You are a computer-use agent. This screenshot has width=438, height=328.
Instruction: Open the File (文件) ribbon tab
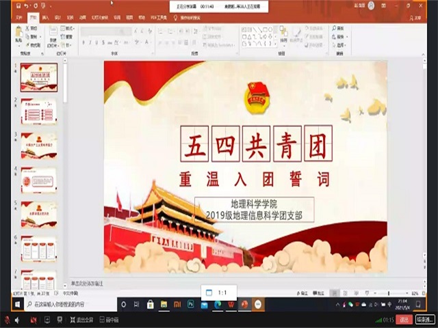19,18
